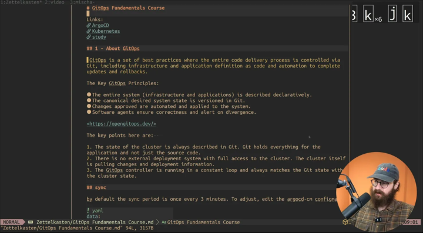Switch to tmux window 1:Zettelkasten
The height and width of the screenshot is (233, 423).
[x=21, y=2]
